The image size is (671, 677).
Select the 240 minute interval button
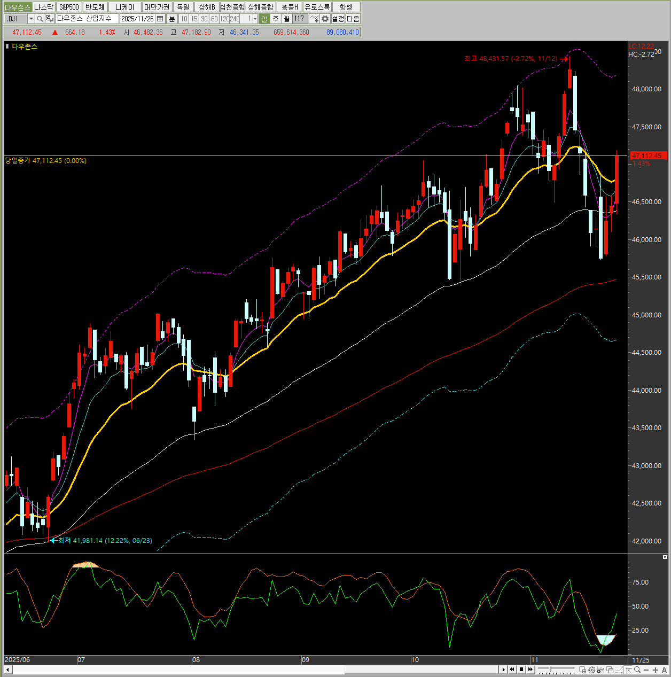(235, 19)
